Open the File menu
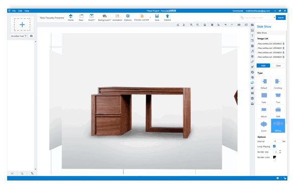Screen dimensions: 296x184 click(x=14, y=11)
